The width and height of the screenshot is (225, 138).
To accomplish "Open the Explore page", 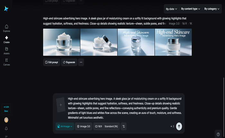I will [6, 28].
